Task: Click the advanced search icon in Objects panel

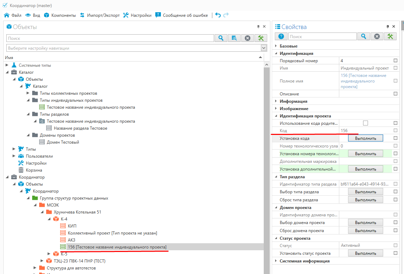Action: pos(234,38)
